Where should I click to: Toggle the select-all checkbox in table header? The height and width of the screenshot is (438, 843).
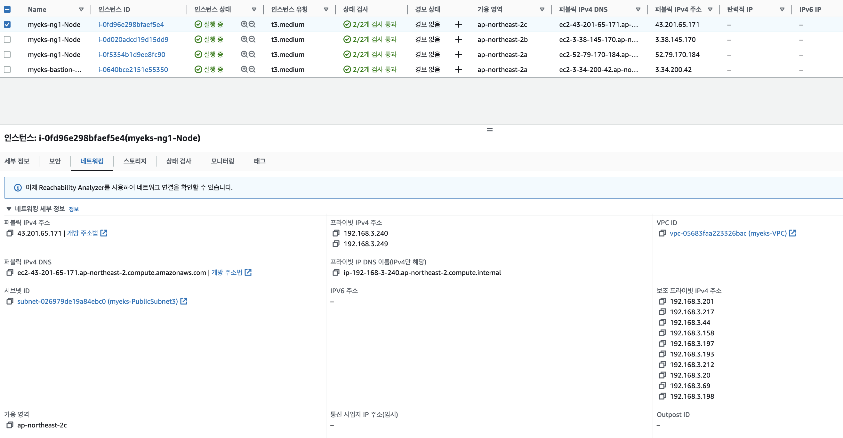(x=7, y=9)
